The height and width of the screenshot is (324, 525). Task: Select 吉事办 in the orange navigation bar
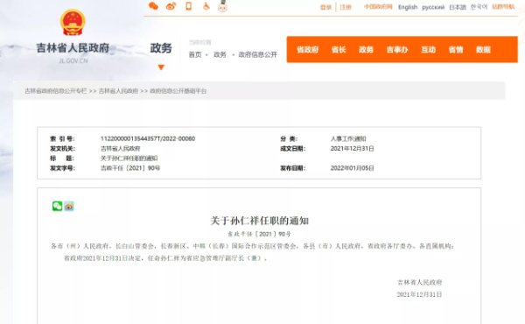(397, 50)
